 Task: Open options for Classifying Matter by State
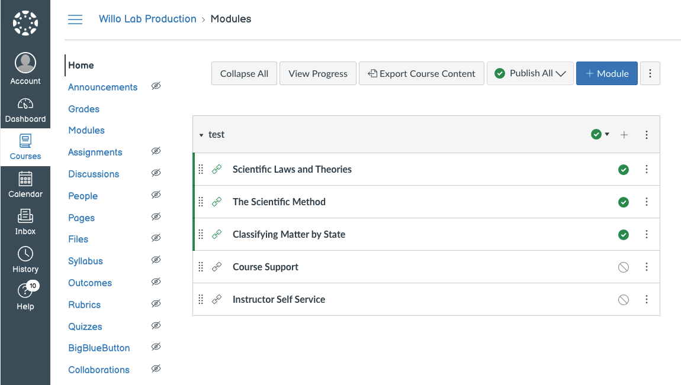[x=646, y=234]
